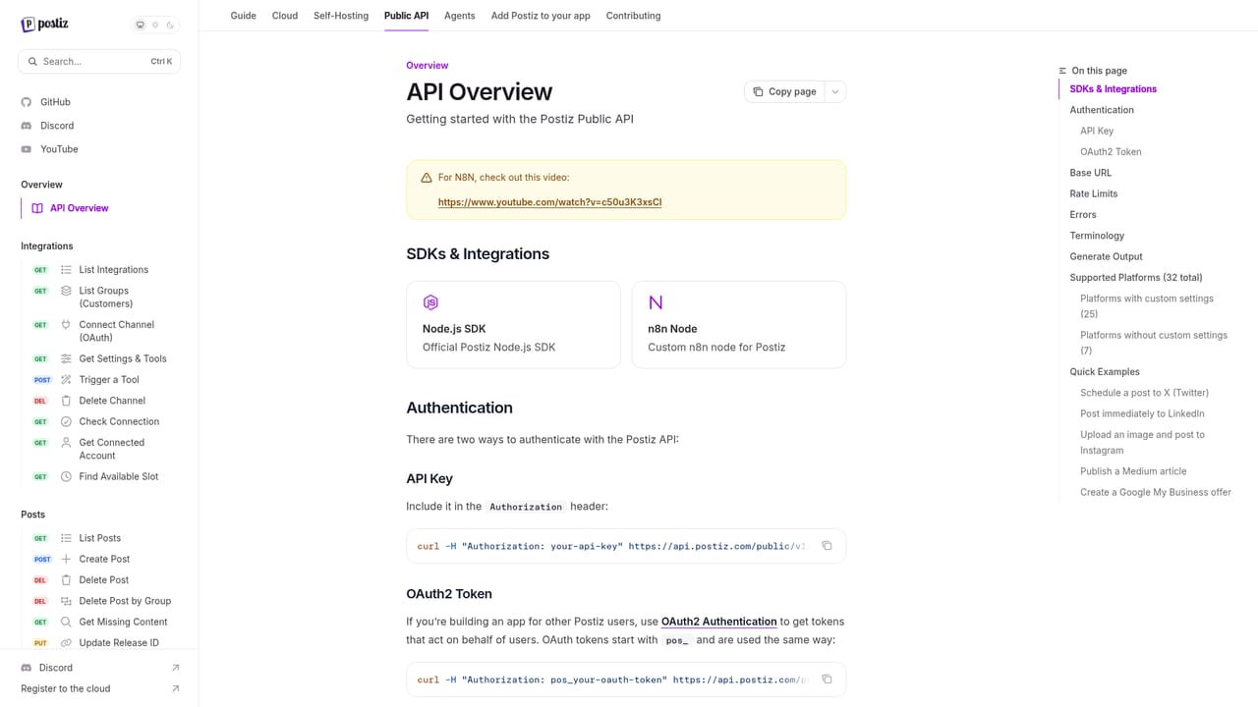Screen dimensions: 1258x707
Task: Click the Delete Channel trash icon
Action: click(x=66, y=401)
